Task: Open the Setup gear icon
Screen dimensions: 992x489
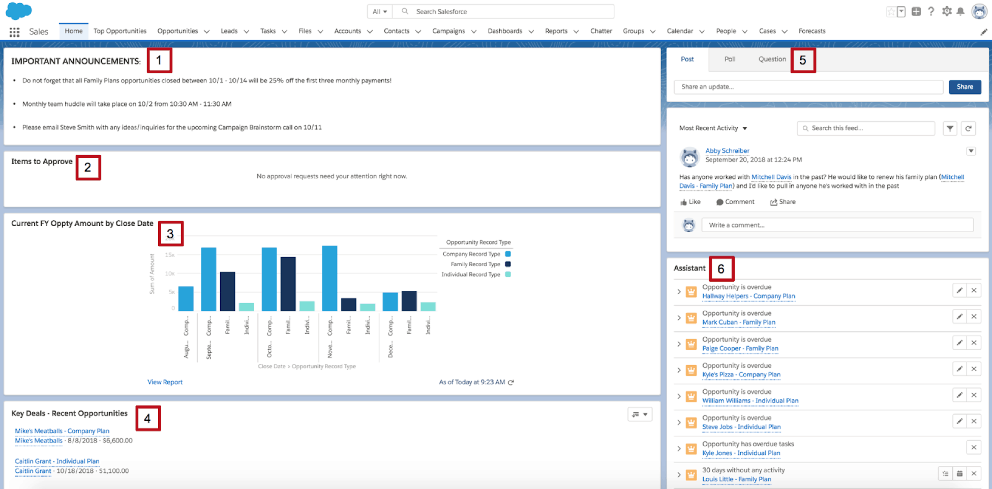Action: coord(947,11)
